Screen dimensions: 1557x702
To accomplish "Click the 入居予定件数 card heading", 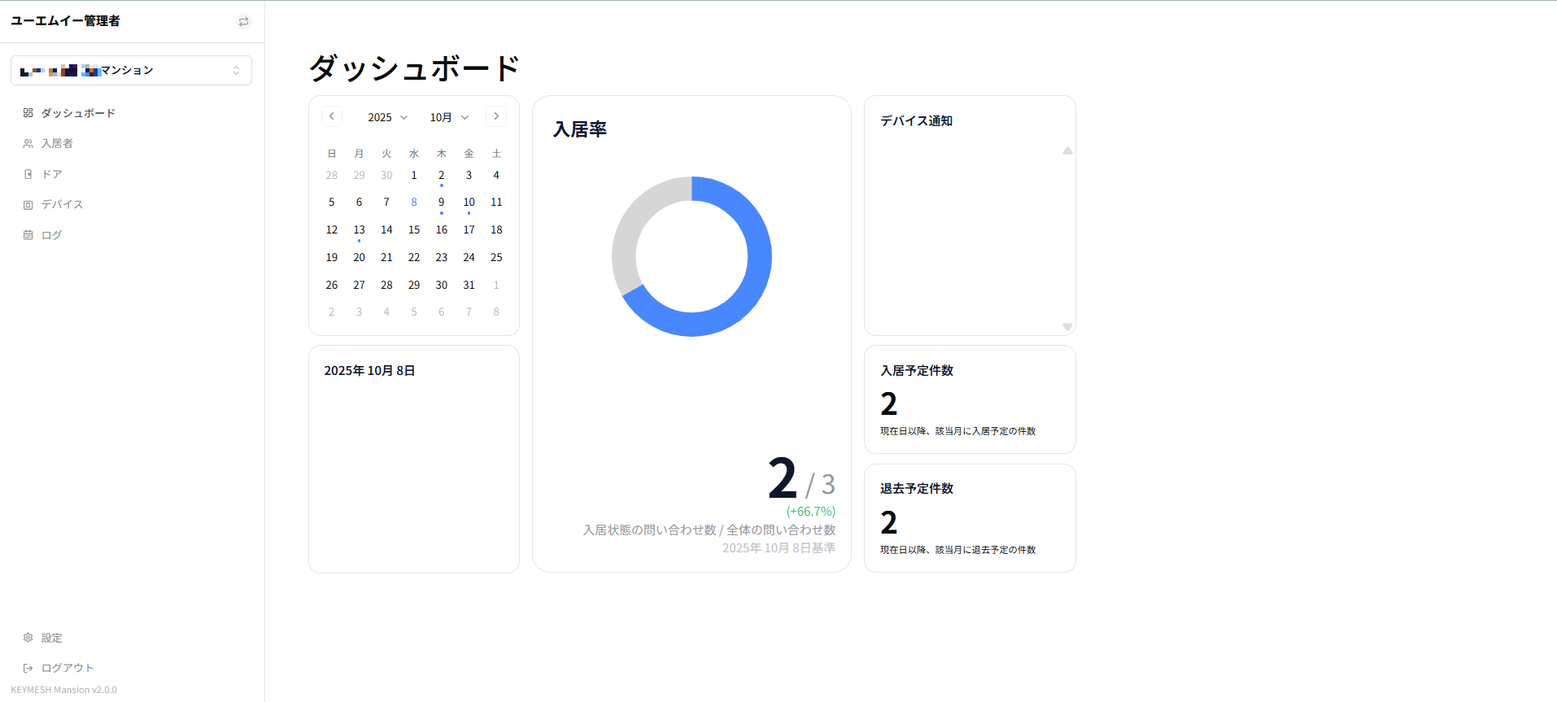I will (917, 370).
